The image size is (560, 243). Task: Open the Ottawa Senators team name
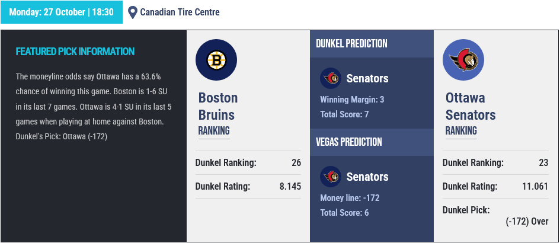(471, 106)
